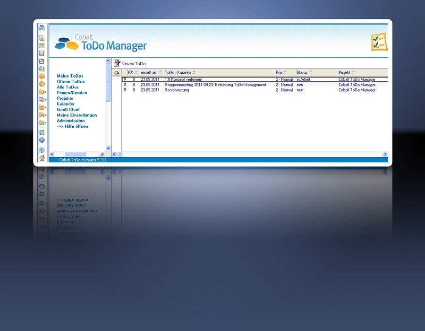
Task: Click Cobalt ToDo Manager project in Serverwartung row
Action: point(357,90)
